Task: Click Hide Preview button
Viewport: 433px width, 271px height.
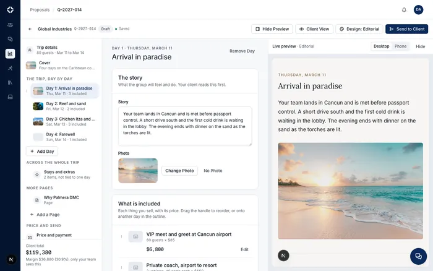Action: pos(272,29)
